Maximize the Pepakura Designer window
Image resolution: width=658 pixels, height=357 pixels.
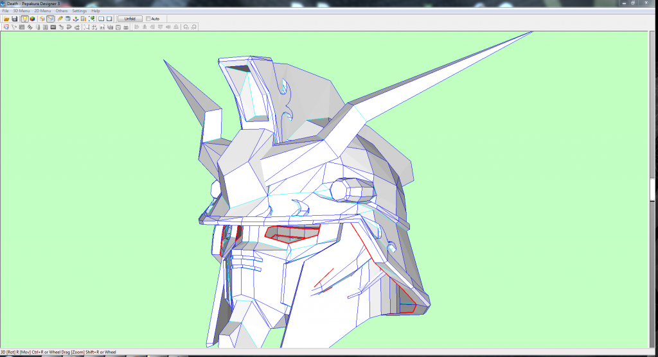click(633, 3)
